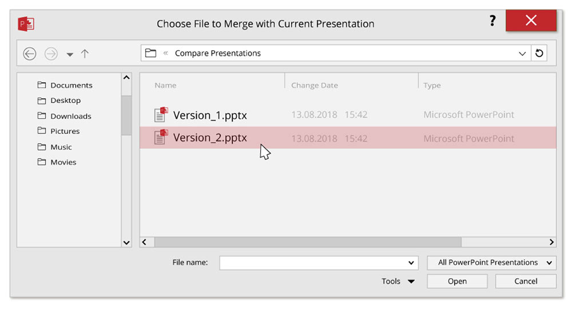This screenshot has width=572, height=309.
Task: Select the Downloads folder in sidebar
Action: pos(70,116)
